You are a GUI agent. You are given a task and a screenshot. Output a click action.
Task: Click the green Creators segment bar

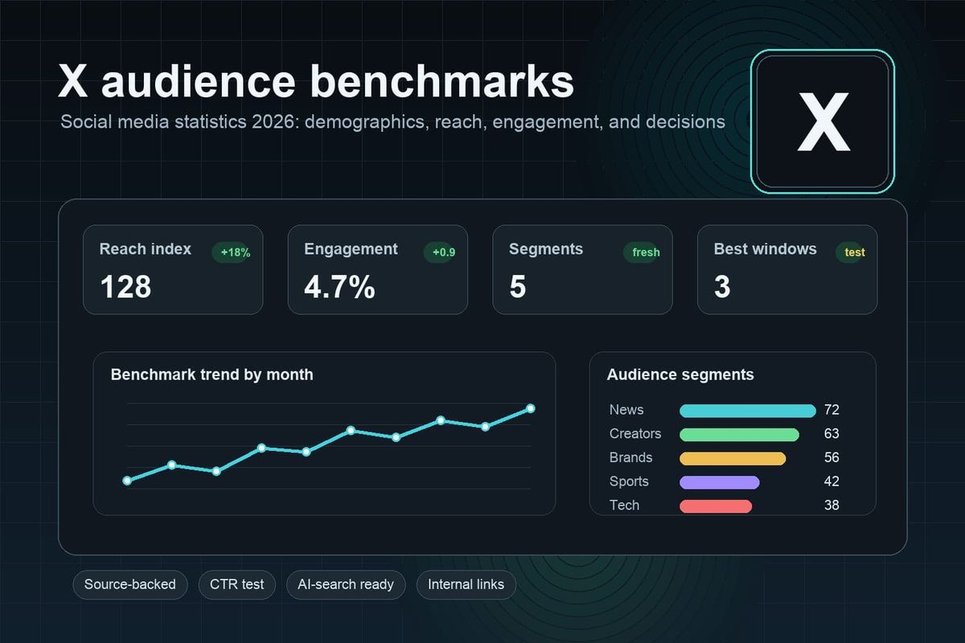tap(740, 435)
